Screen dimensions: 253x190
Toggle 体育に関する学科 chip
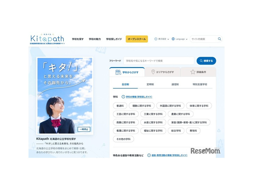click(199, 106)
